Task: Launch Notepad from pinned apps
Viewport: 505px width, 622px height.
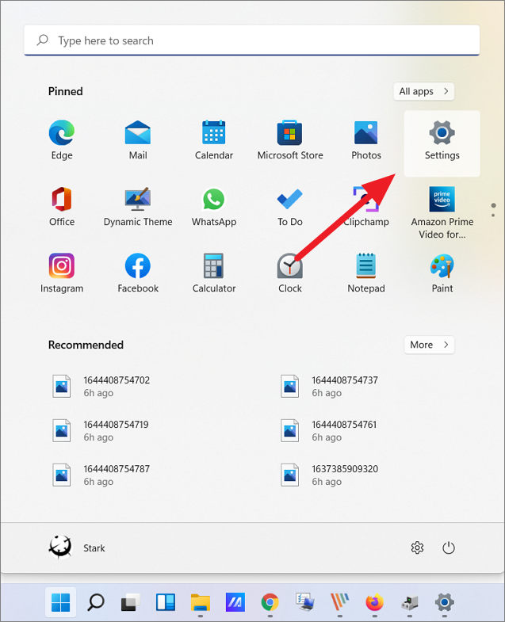Action: click(x=366, y=273)
